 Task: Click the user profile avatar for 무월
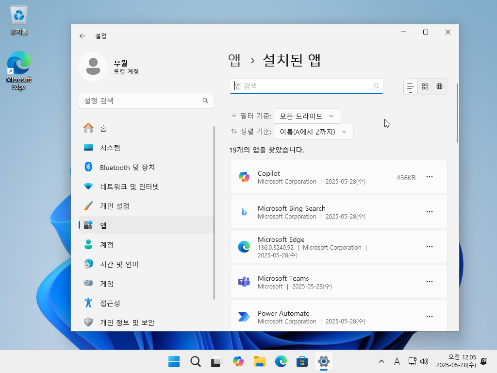[93, 67]
